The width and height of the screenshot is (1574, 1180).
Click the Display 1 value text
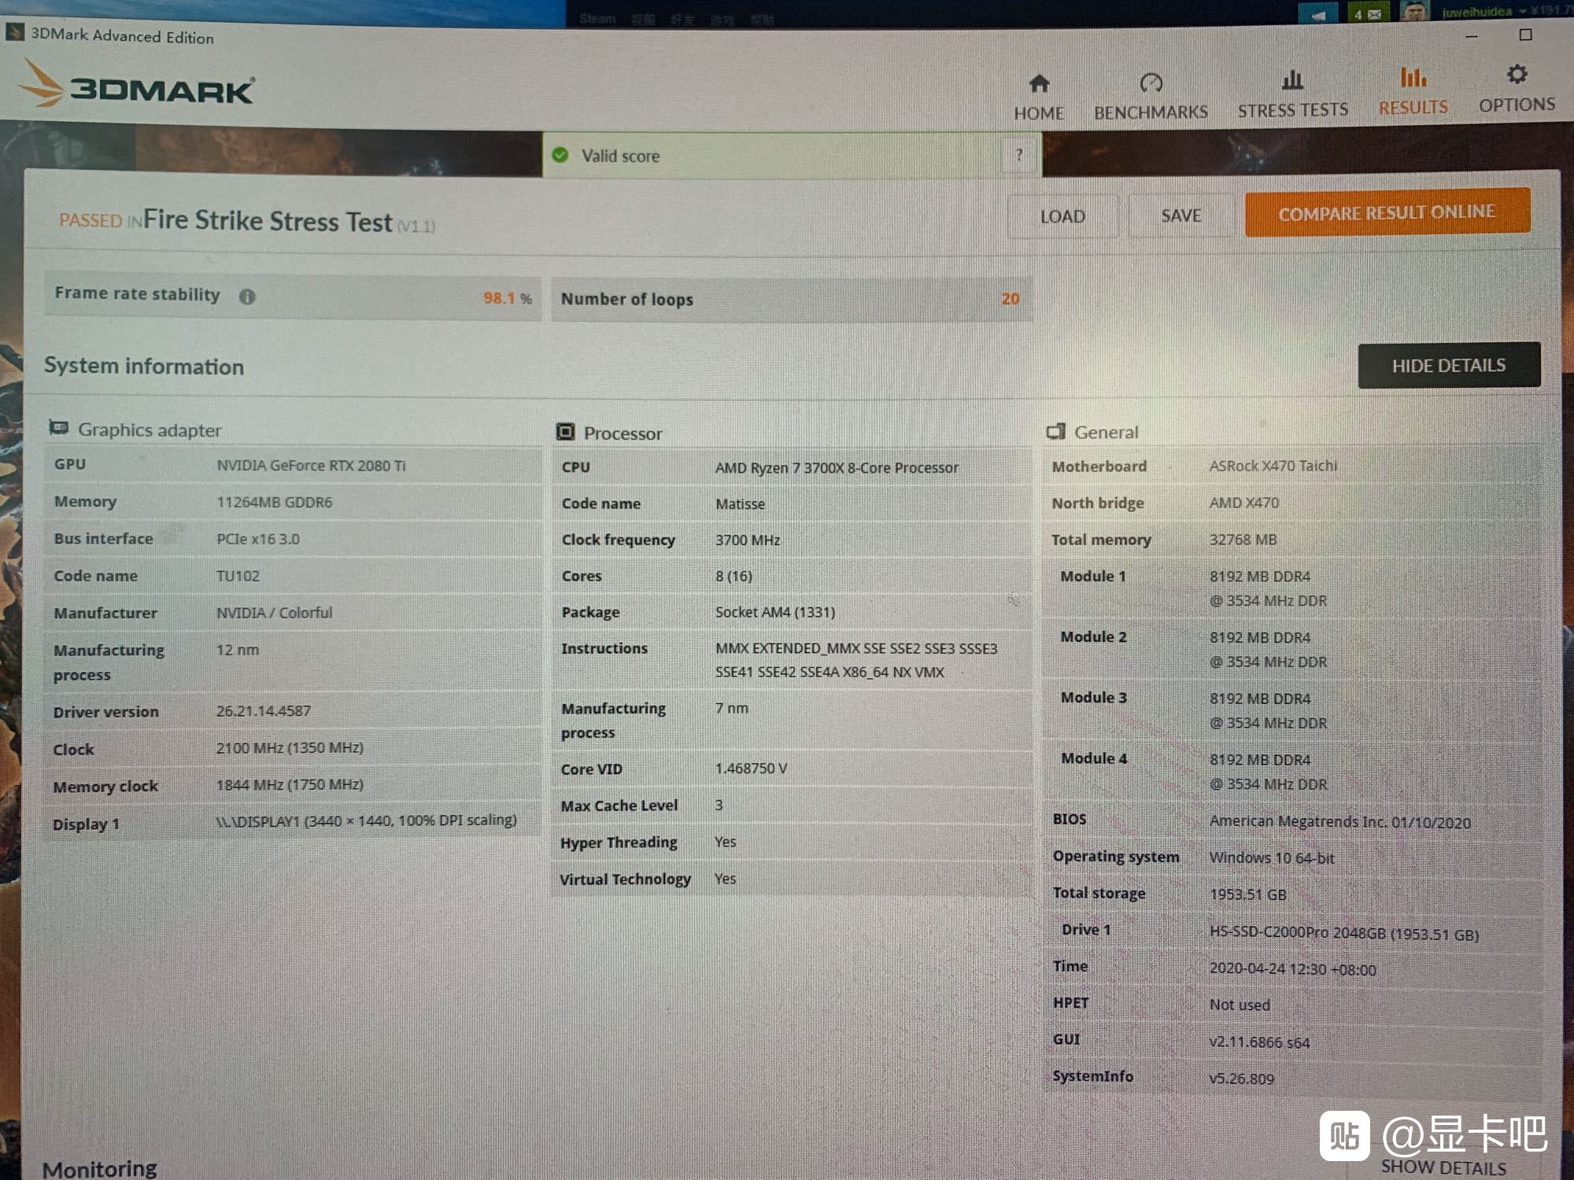coord(366,820)
